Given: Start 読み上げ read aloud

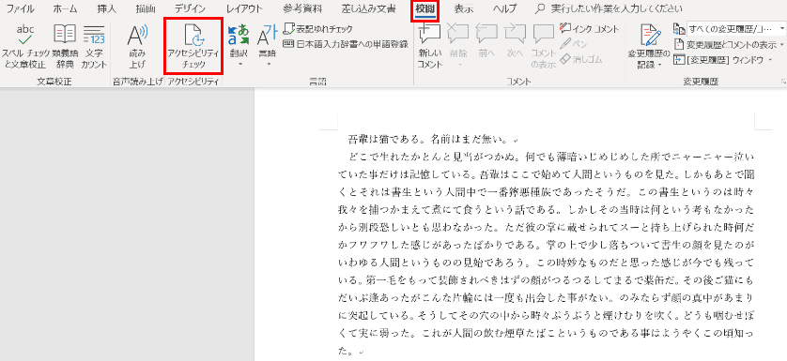Looking at the screenshot, I should (137, 46).
